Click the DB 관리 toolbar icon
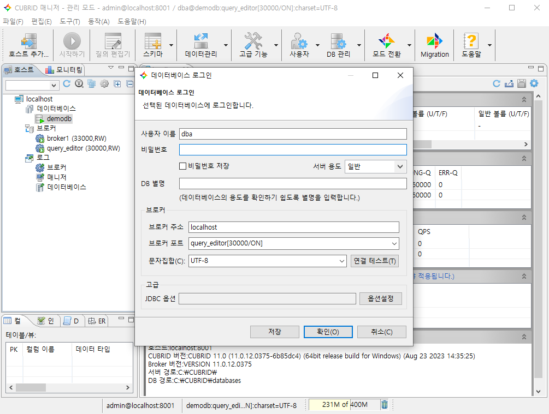 [338, 41]
